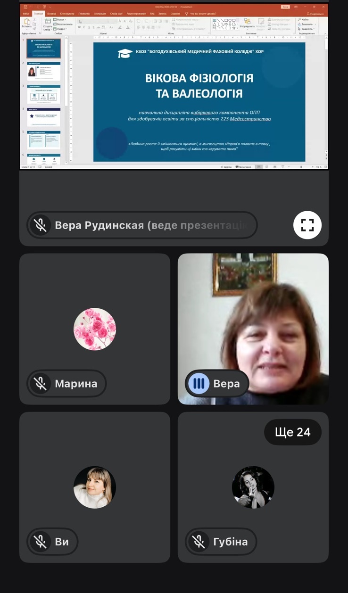The height and width of the screenshot is (593, 348).
Task: Tap the 'Вера Рудинская (веде презентацію)' presenter label
Action: click(x=142, y=225)
